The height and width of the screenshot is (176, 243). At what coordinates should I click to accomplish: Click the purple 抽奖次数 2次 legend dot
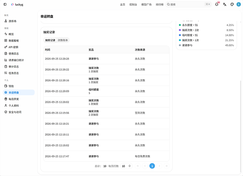tap(180, 30)
